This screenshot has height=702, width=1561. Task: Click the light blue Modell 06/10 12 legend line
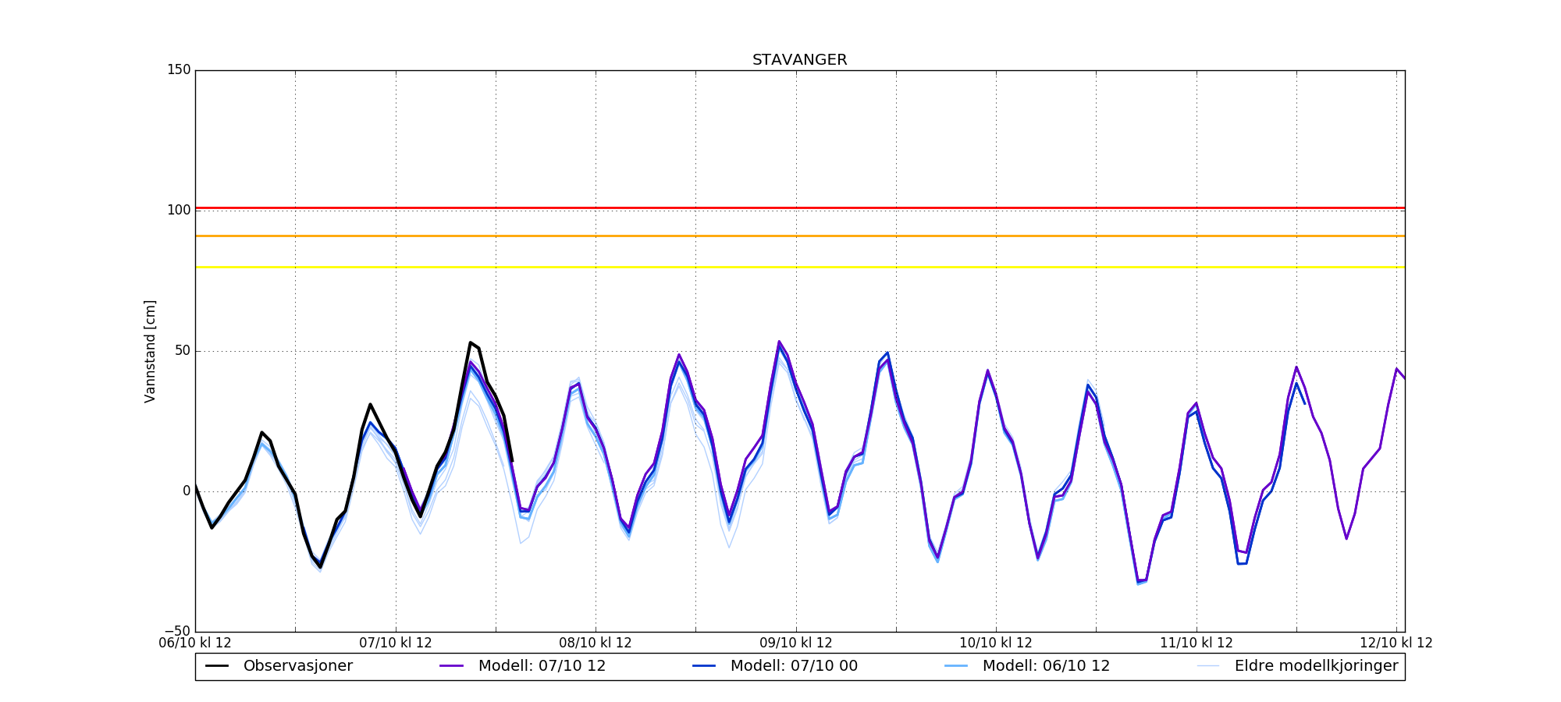pyautogui.click(x=956, y=666)
